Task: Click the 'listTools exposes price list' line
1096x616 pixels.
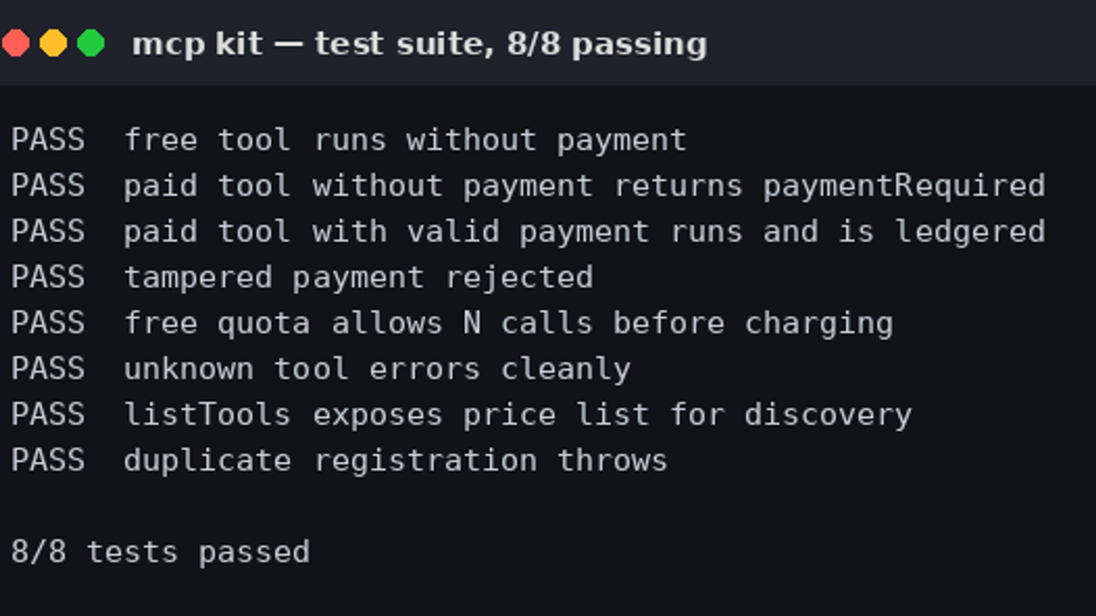Action: click(462, 415)
